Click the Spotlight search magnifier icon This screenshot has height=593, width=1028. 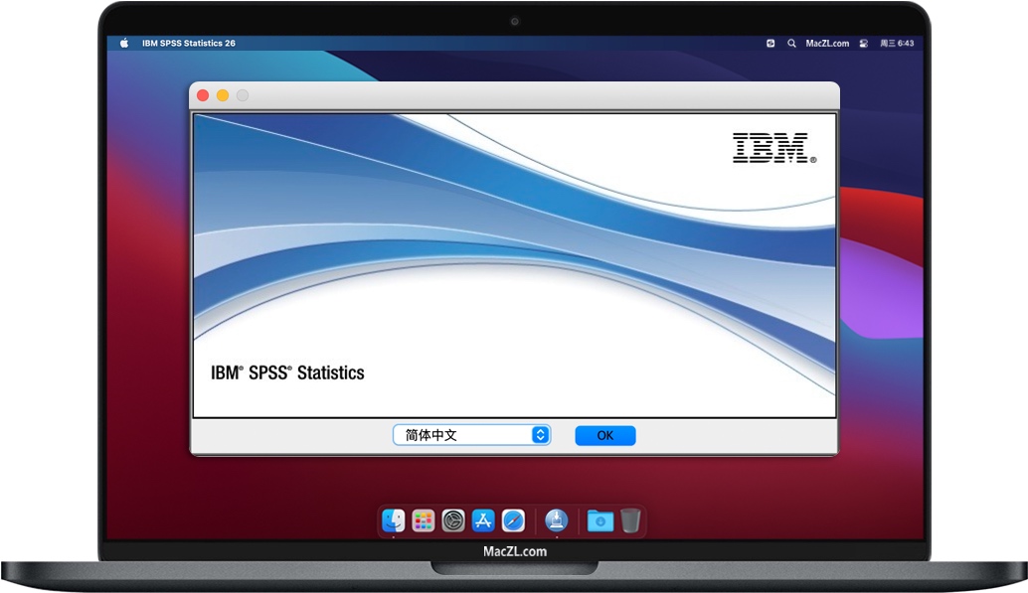[791, 44]
